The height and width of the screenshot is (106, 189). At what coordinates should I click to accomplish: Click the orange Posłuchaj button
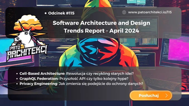151,95
